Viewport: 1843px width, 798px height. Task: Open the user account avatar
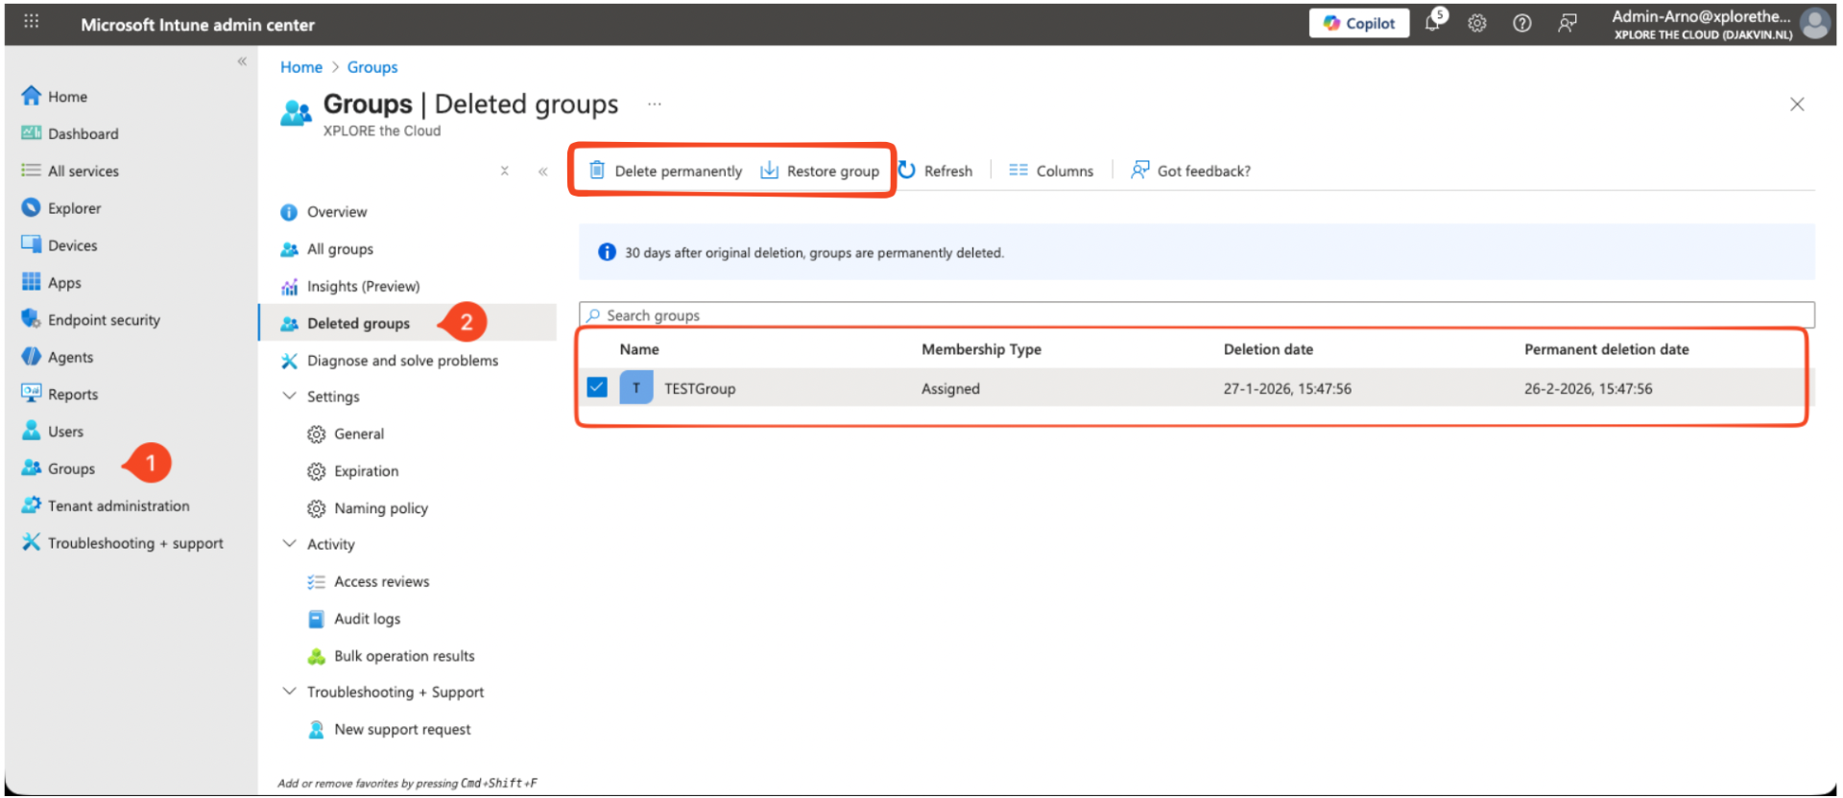point(1814,24)
